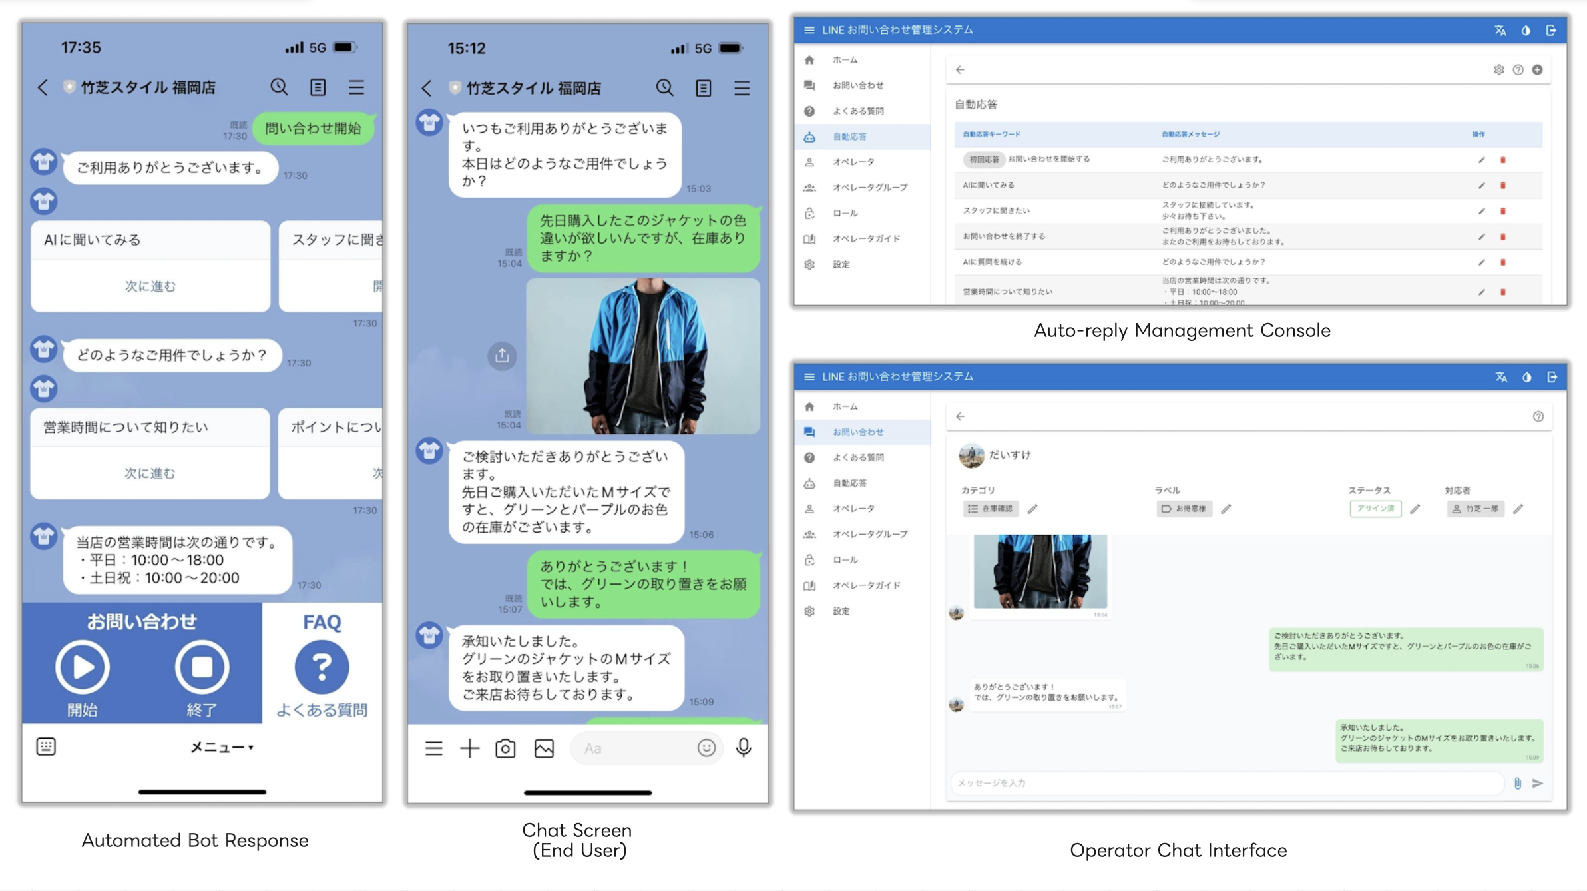Delete the スタッフに聞きたい auto-reply row

1502,211
